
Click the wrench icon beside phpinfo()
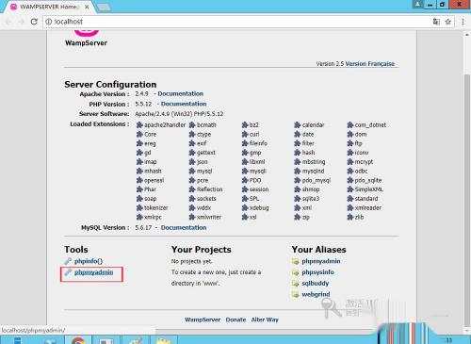click(68, 261)
